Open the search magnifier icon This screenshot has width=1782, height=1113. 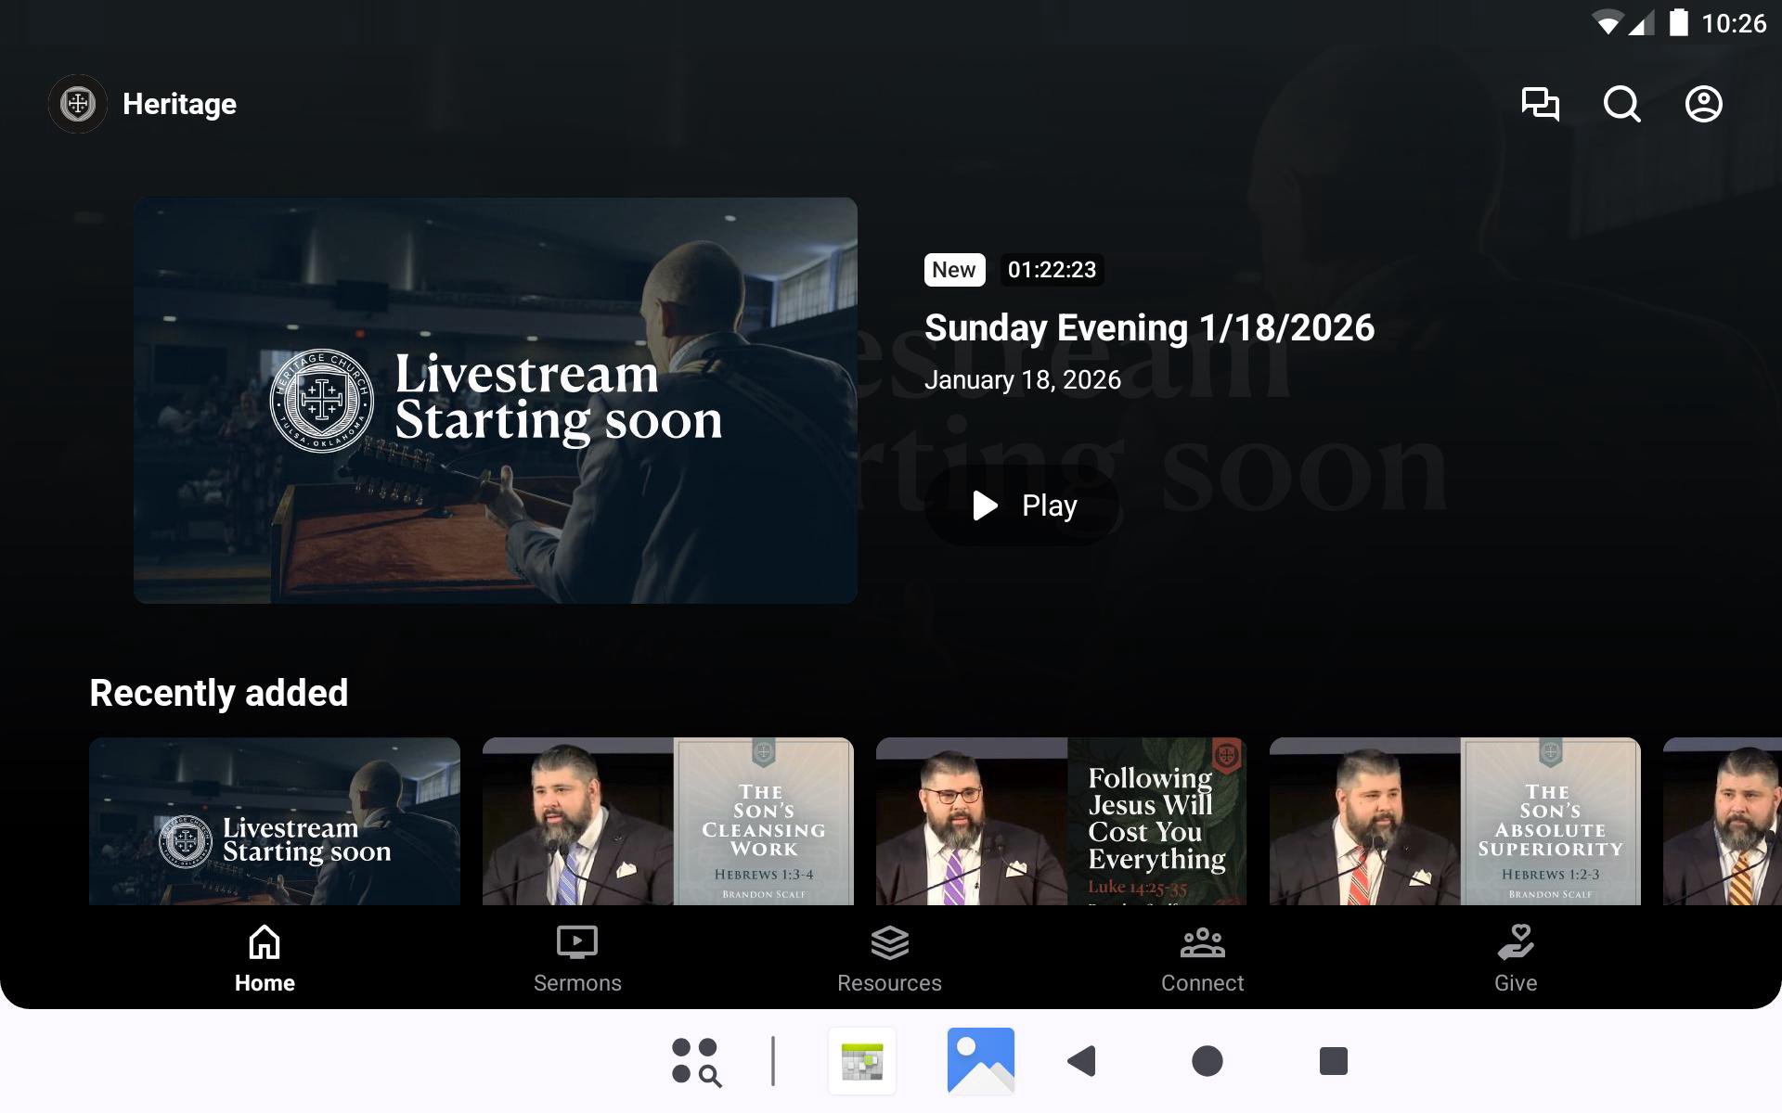[1621, 104]
